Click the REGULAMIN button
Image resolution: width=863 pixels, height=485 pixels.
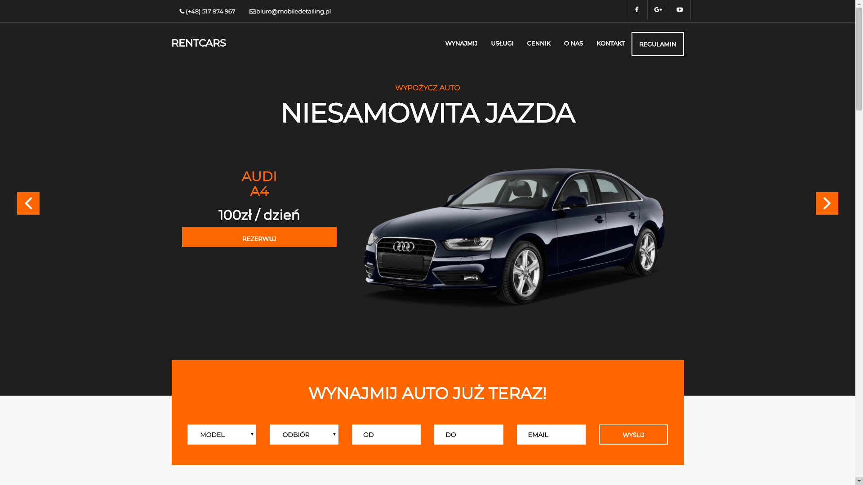tap(658, 44)
